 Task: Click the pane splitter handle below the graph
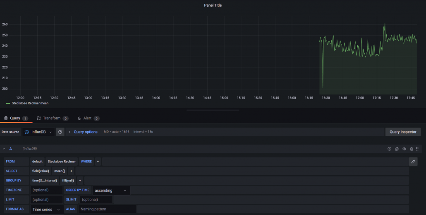click(x=213, y=110)
